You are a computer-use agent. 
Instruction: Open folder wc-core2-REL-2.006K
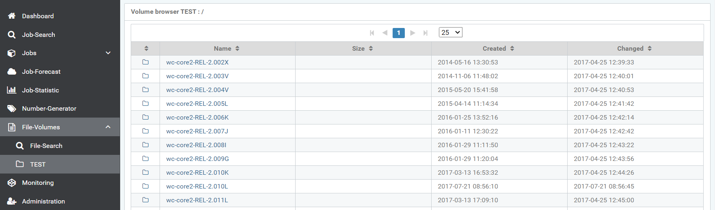pyautogui.click(x=197, y=117)
